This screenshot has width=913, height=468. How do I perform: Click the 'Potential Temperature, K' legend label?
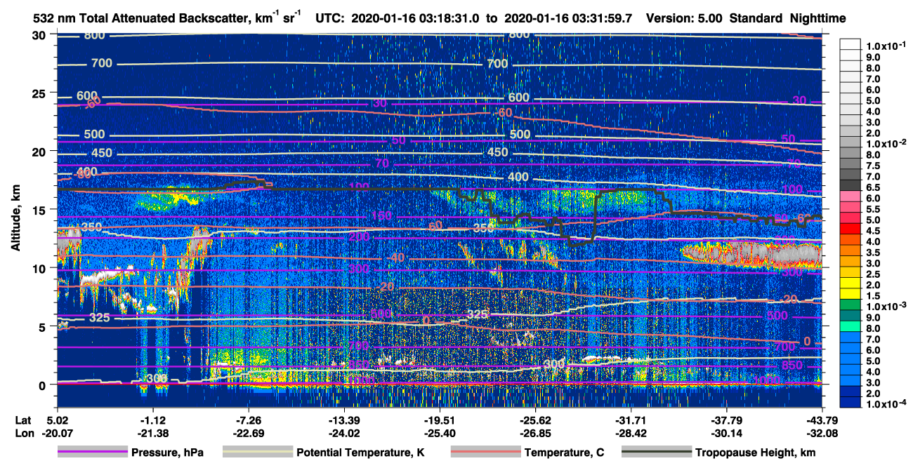(360, 453)
